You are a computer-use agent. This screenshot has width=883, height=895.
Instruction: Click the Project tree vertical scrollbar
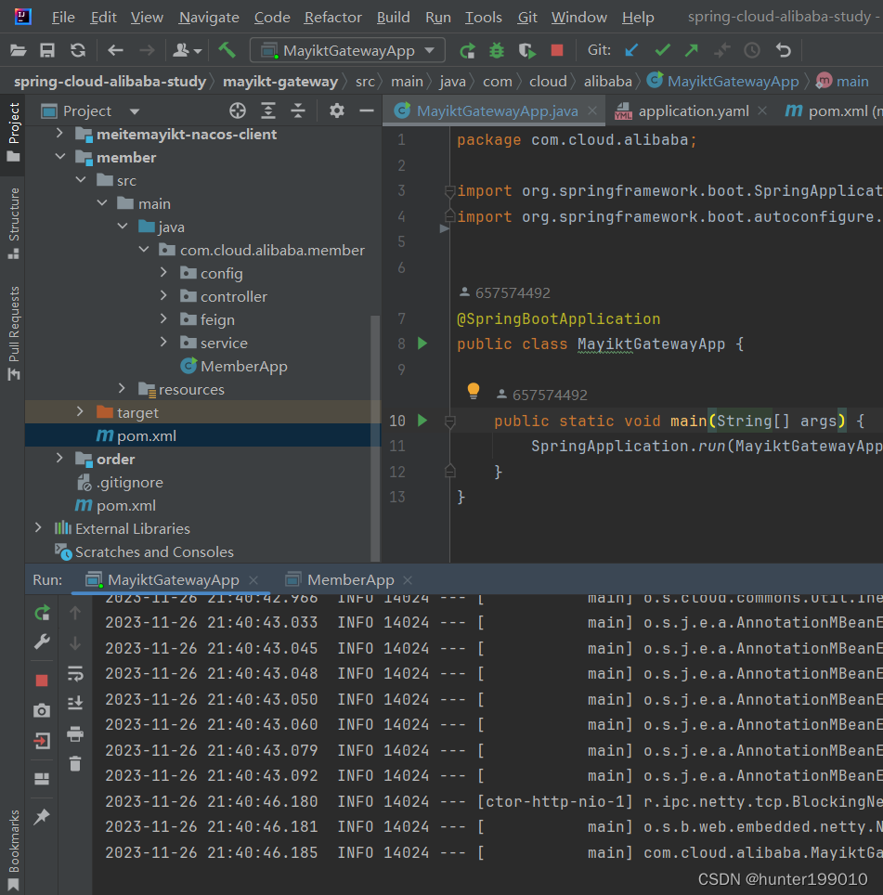point(375,438)
